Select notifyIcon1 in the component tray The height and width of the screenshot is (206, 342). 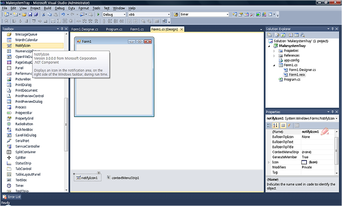pyautogui.click(x=87, y=178)
